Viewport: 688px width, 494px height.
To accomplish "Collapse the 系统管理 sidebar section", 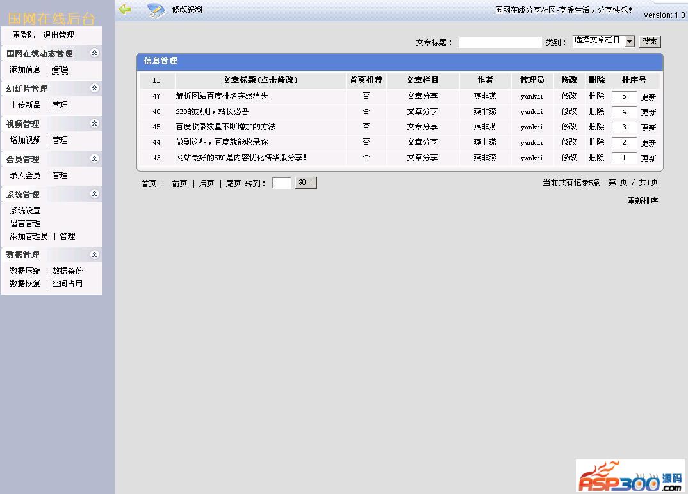I will pyautogui.click(x=95, y=194).
